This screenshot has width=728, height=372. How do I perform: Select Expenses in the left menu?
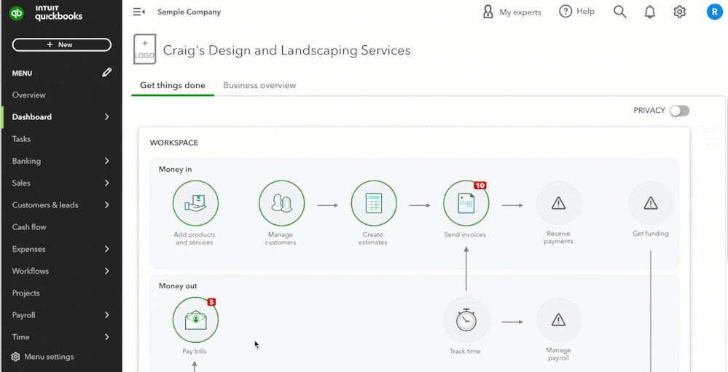click(x=29, y=249)
